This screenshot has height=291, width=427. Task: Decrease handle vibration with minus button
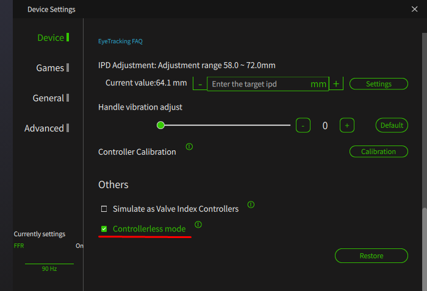pyautogui.click(x=303, y=125)
